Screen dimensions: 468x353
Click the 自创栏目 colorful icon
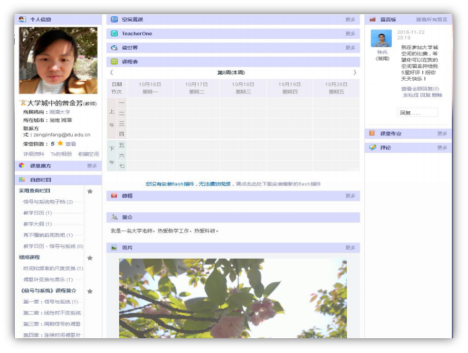[22, 179]
